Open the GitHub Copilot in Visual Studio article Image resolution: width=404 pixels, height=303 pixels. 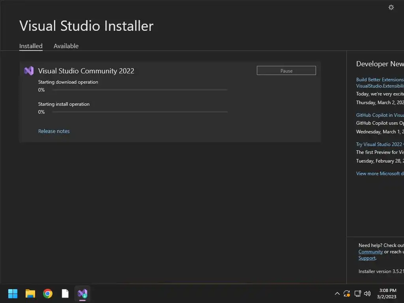380,115
